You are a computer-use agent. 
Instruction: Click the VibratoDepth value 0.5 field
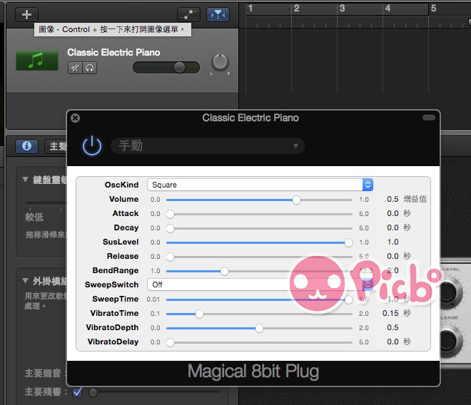click(392, 327)
